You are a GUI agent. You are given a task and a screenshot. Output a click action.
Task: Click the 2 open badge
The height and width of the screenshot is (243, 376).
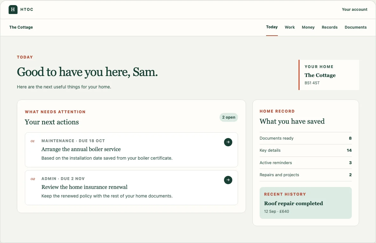[229, 117]
